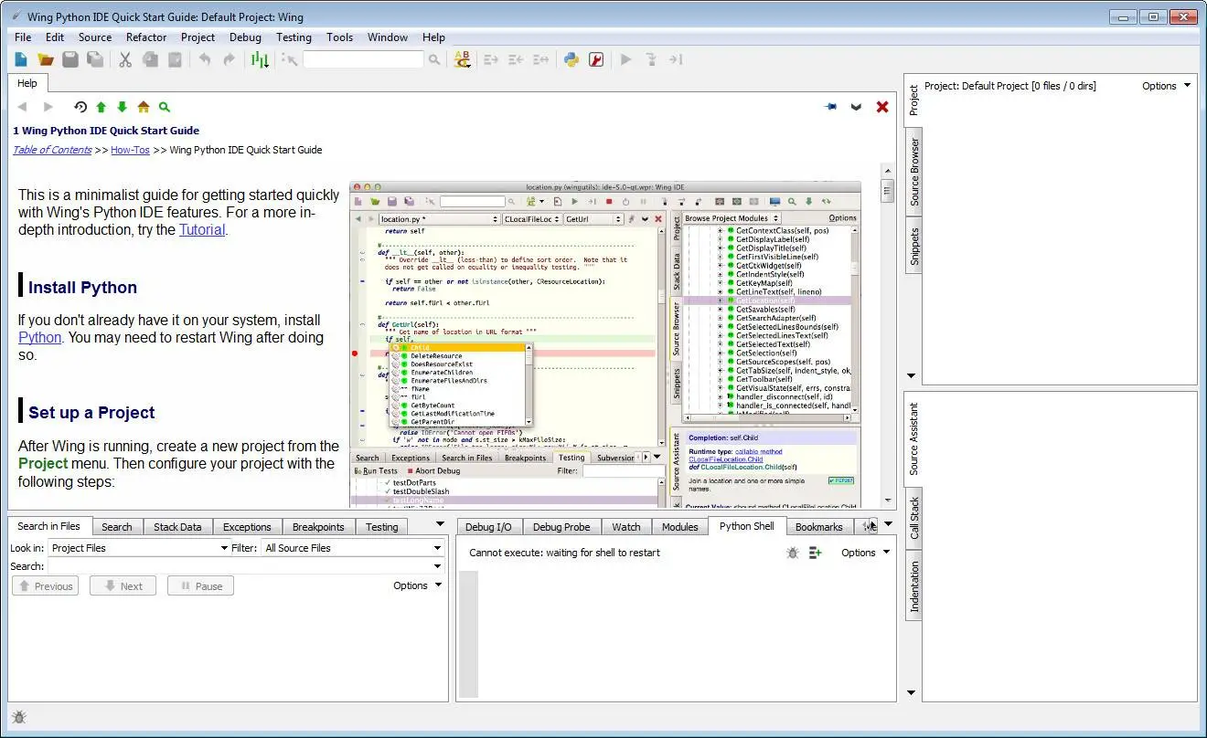
Task: Click the red PDF-style icon
Action: point(596,59)
